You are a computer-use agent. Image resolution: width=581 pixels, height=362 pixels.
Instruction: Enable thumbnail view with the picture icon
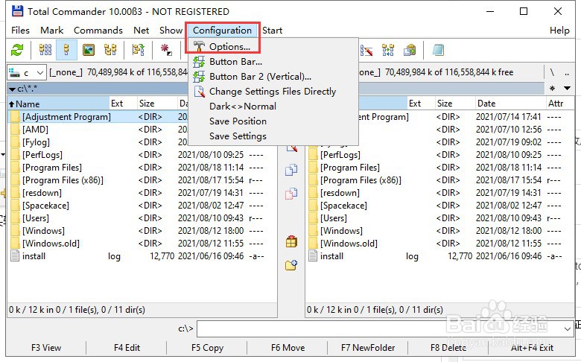pos(88,50)
